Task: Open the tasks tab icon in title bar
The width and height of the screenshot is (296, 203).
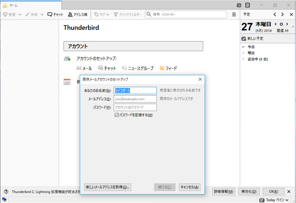Action: pyautogui.click(x=248, y=5)
